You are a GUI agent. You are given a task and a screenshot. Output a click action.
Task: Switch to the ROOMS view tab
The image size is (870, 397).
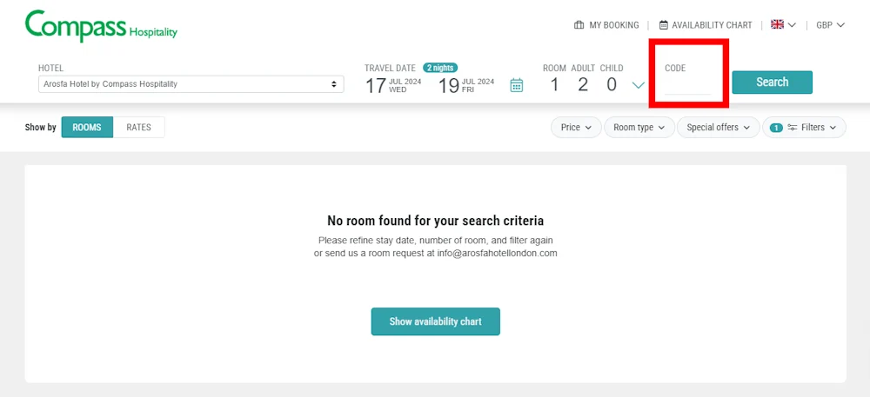click(x=87, y=128)
